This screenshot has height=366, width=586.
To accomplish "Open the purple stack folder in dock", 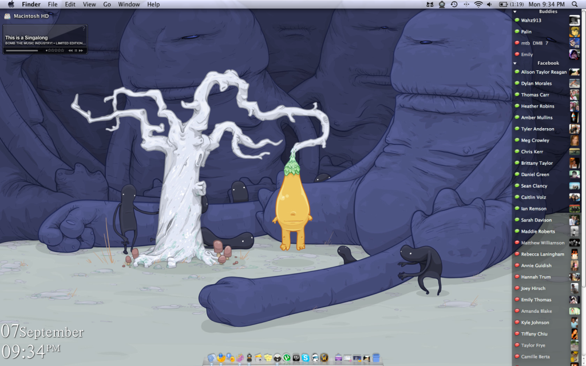I will [339, 358].
